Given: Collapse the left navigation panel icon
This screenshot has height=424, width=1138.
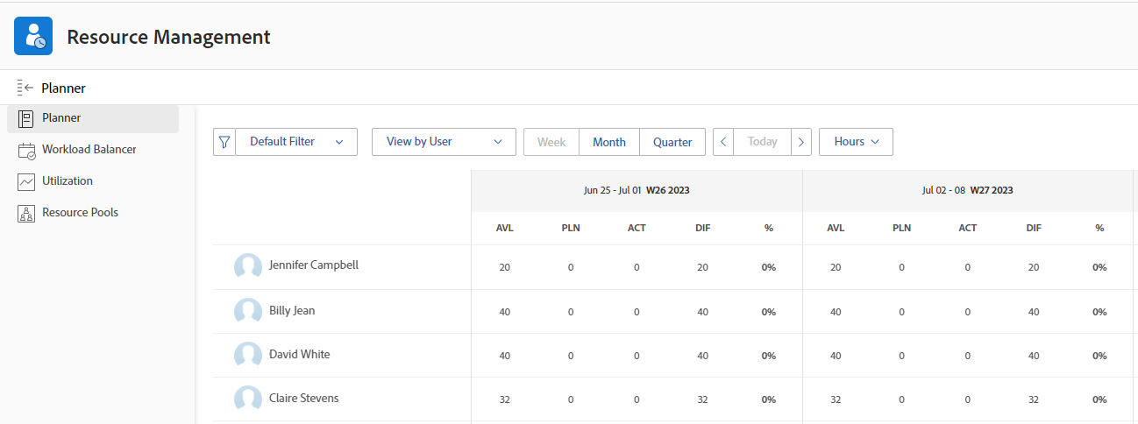Looking at the screenshot, I should (25, 88).
